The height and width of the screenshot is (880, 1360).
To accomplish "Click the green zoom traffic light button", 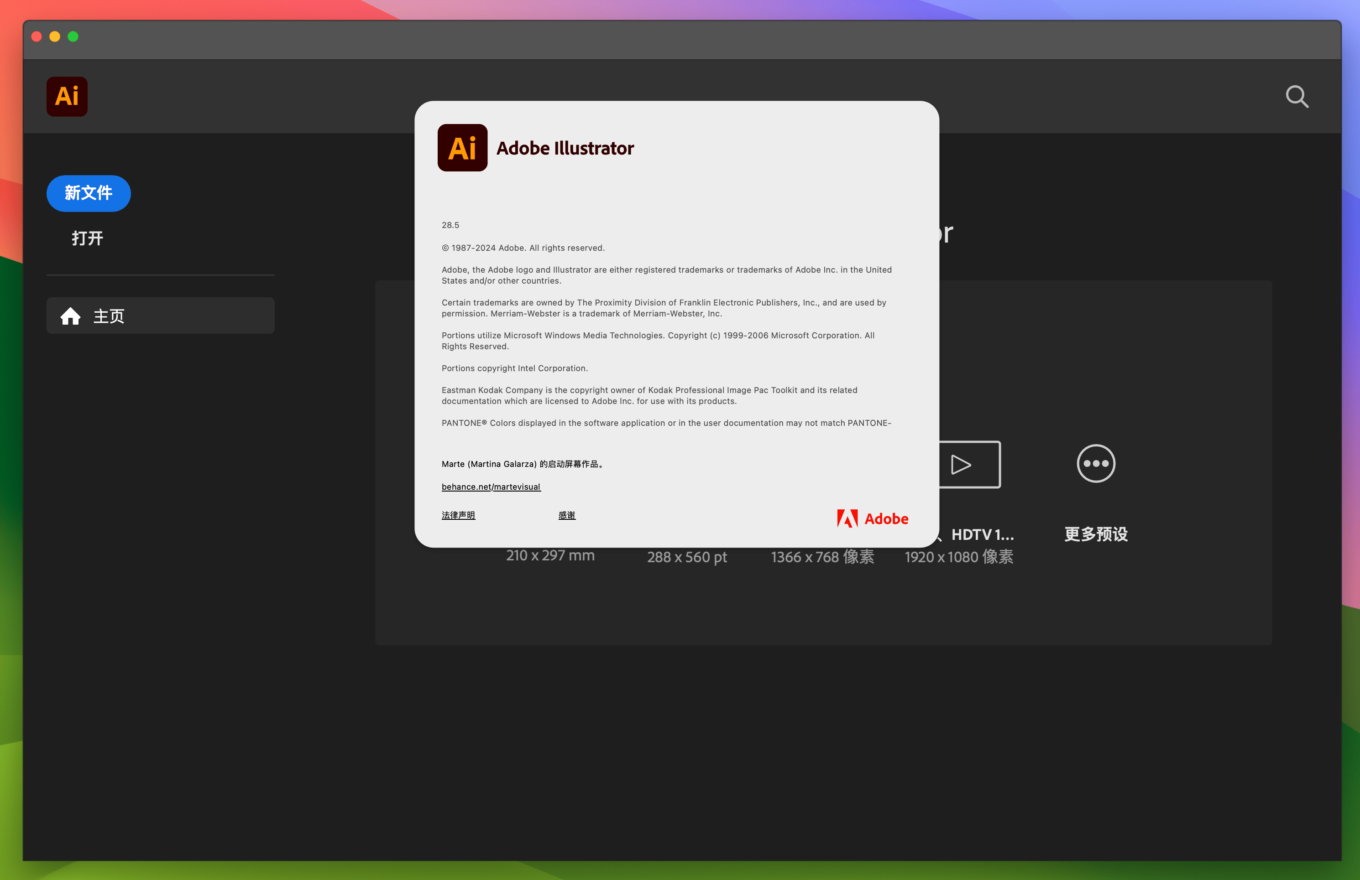I will click(x=74, y=36).
